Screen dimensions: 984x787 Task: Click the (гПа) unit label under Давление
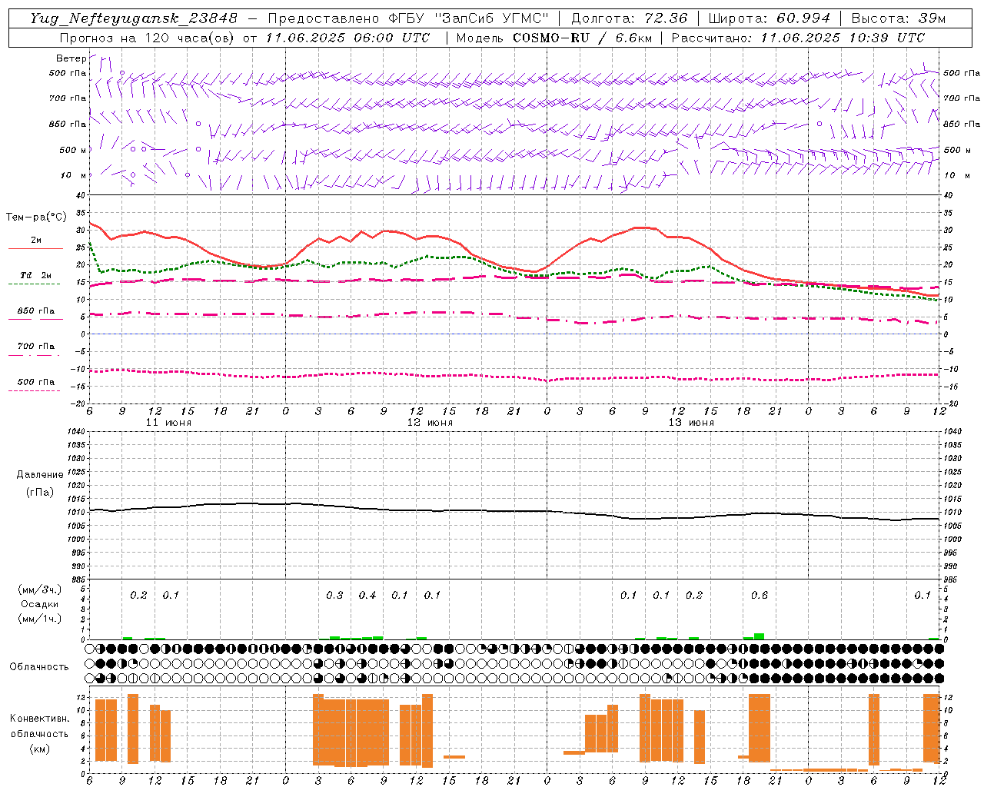click(x=40, y=493)
